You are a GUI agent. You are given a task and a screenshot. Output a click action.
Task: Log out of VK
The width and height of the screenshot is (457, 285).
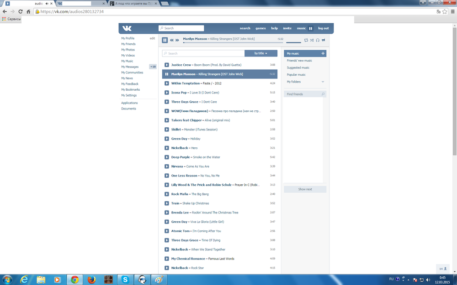click(x=323, y=28)
